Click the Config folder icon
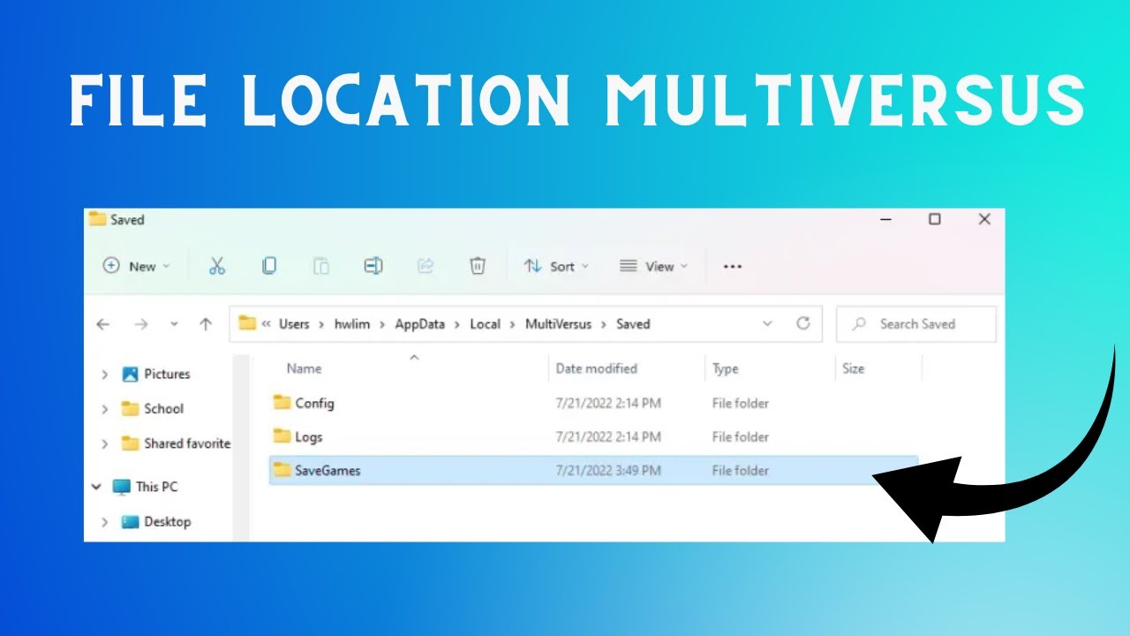 (x=282, y=403)
